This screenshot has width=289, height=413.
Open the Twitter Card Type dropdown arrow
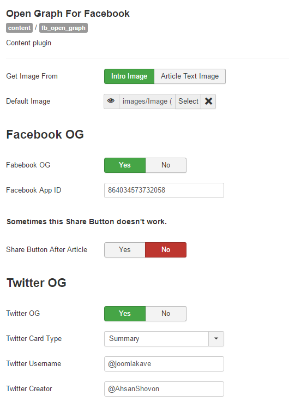[216, 339]
